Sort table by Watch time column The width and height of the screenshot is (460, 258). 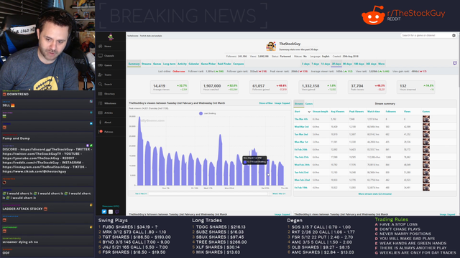tap(374, 112)
